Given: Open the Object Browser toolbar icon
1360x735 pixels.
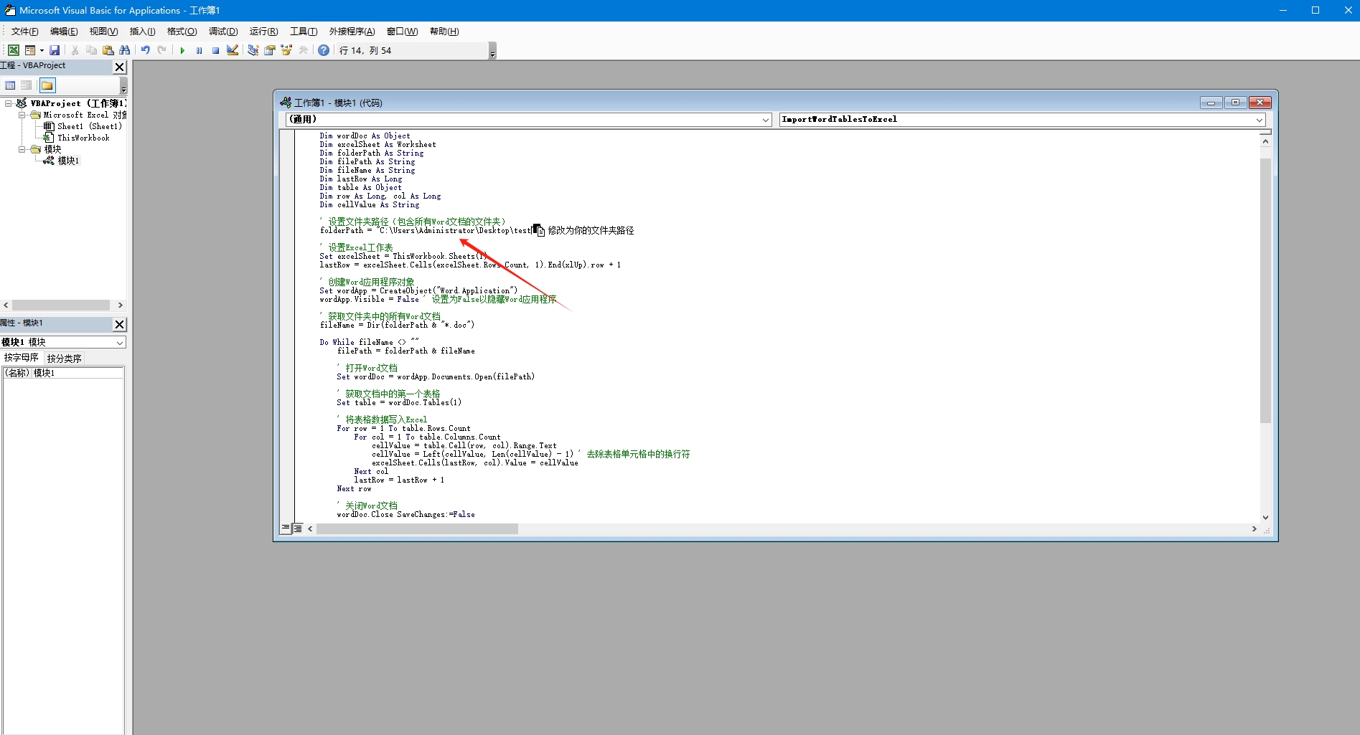Looking at the screenshot, I should click(286, 50).
